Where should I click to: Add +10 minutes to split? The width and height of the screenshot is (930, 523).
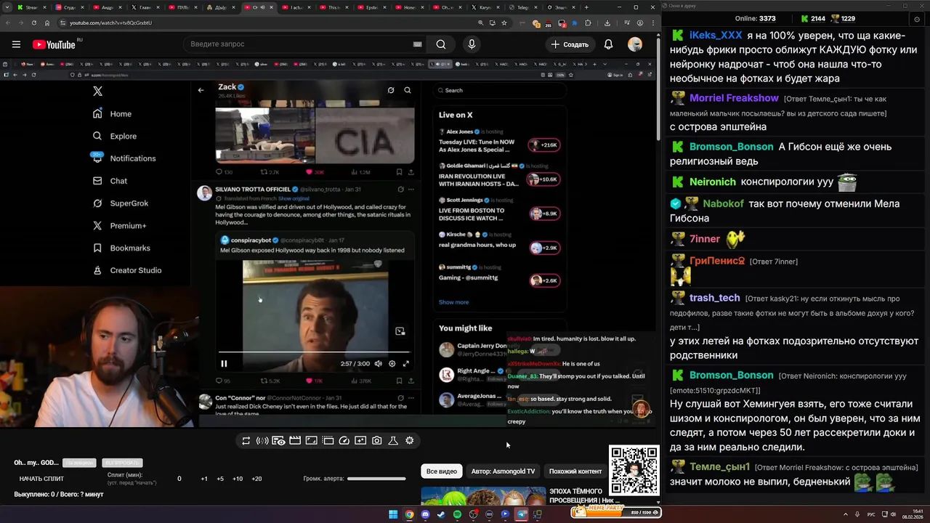238,479
